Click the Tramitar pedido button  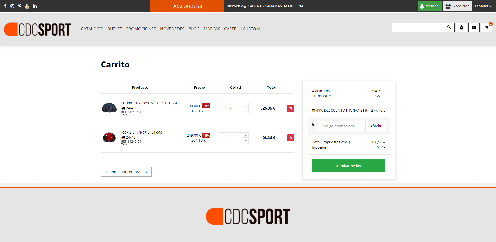click(349, 166)
